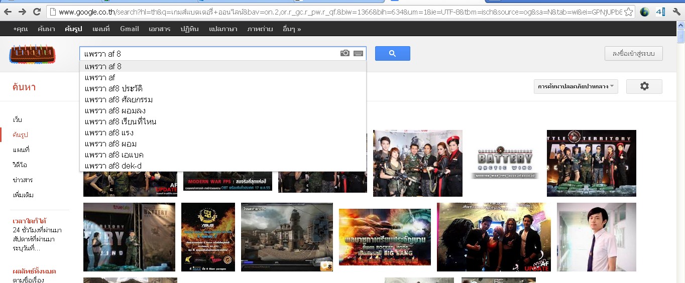
Task: Select ค้นรูป in the left sidebar
Action: (x=21, y=135)
